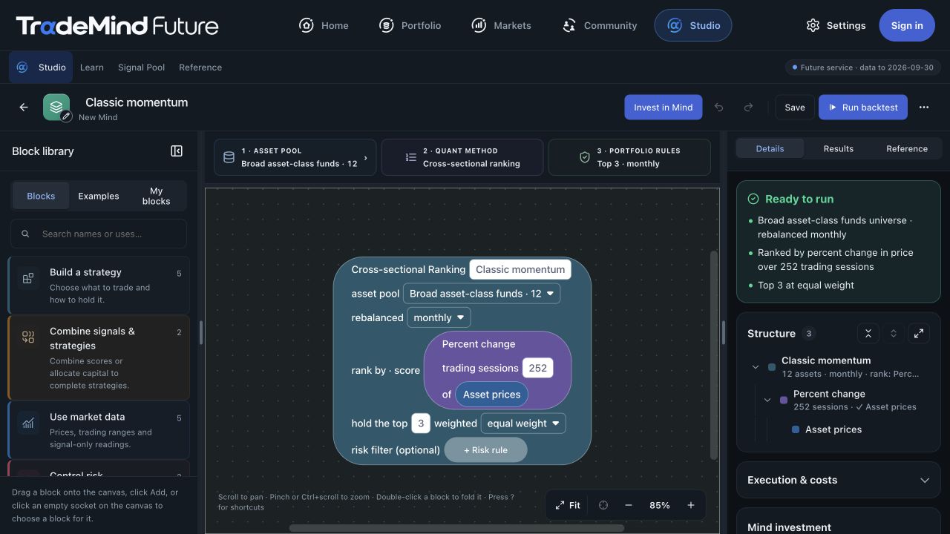Click the redo arrow icon
Screen dimensions: 950x534
coord(748,108)
